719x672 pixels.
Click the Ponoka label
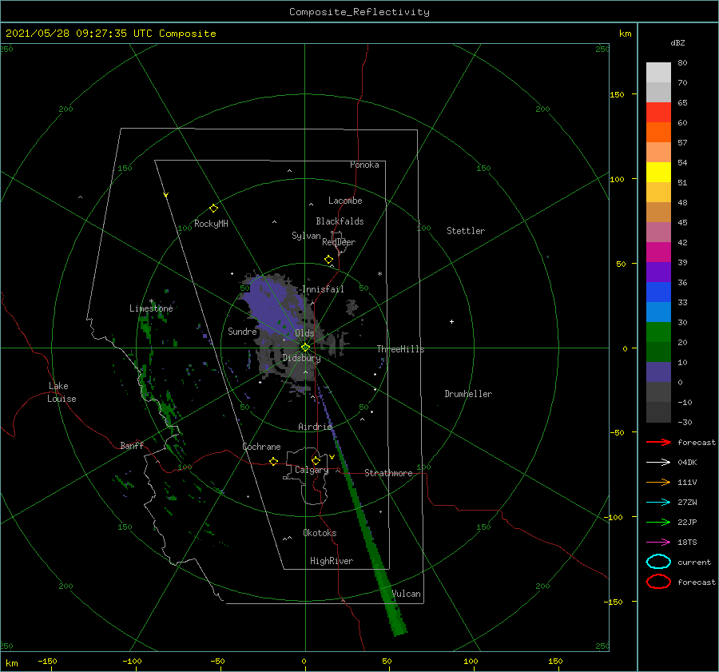tap(364, 165)
